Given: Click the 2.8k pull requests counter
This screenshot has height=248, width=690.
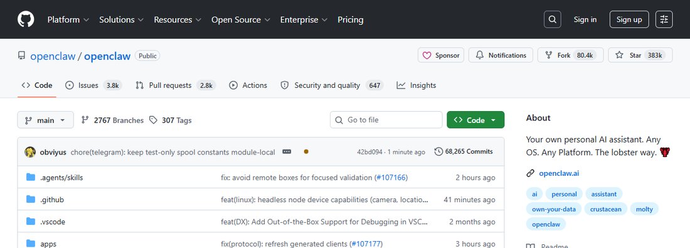Looking at the screenshot, I should [206, 85].
